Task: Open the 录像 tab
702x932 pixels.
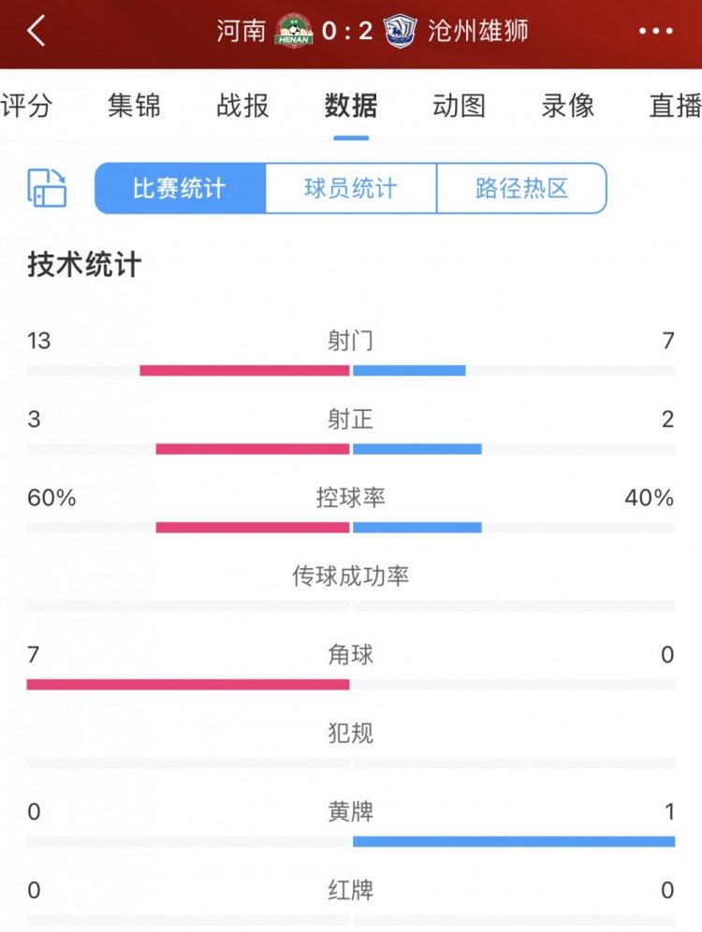Action: pyautogui.click(x=567, y=106)
